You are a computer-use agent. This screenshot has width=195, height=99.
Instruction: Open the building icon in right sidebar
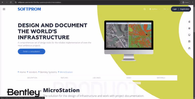(189, 22)
